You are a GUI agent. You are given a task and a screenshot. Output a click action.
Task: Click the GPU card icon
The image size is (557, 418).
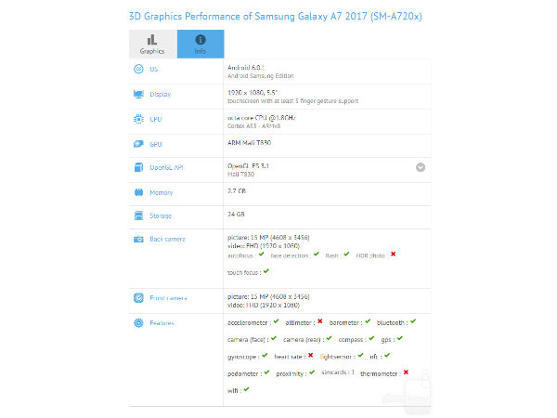[x=138, y=144]
